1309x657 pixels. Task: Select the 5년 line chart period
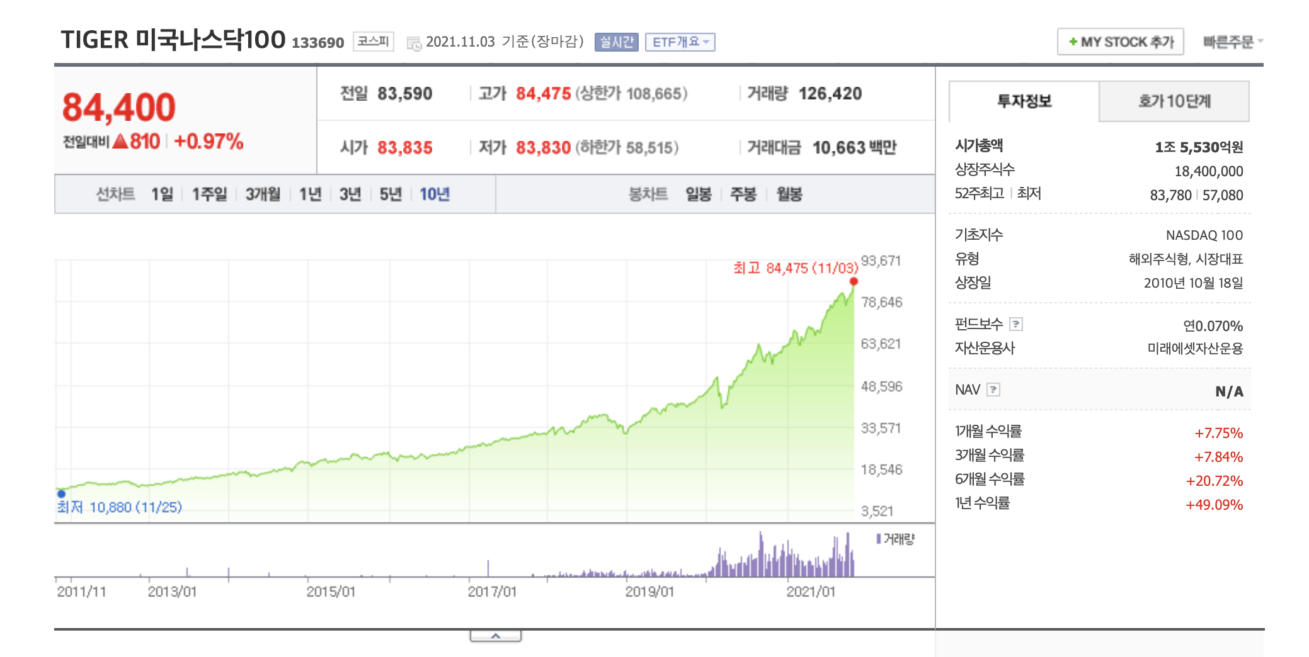(391, 194)
